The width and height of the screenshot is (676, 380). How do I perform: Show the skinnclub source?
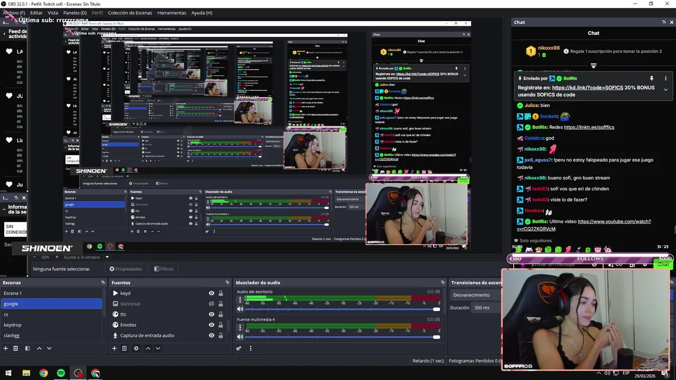pos(211,304)
